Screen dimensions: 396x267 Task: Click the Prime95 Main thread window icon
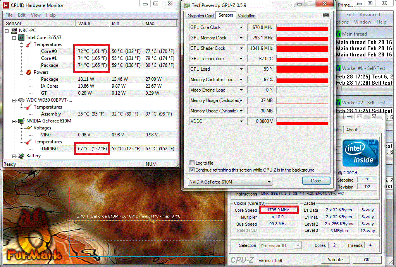338,34
